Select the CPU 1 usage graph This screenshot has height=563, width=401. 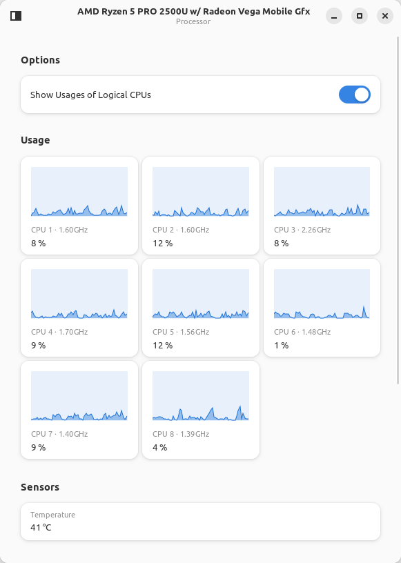79,191
